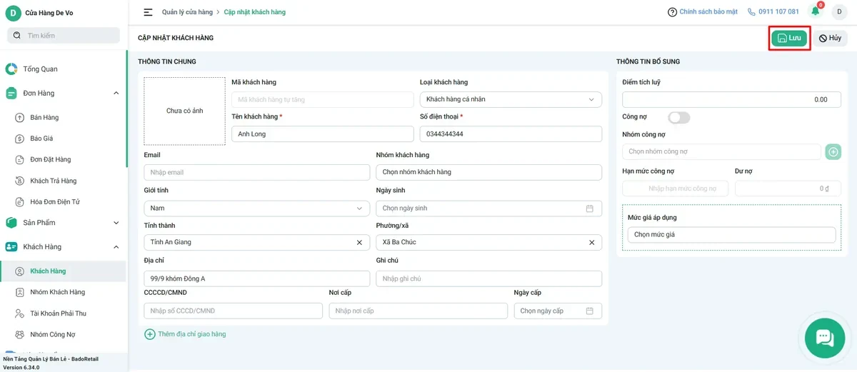Screen dimensions: 857x372
Task: Click the Email input field
Action: [257, 172]
